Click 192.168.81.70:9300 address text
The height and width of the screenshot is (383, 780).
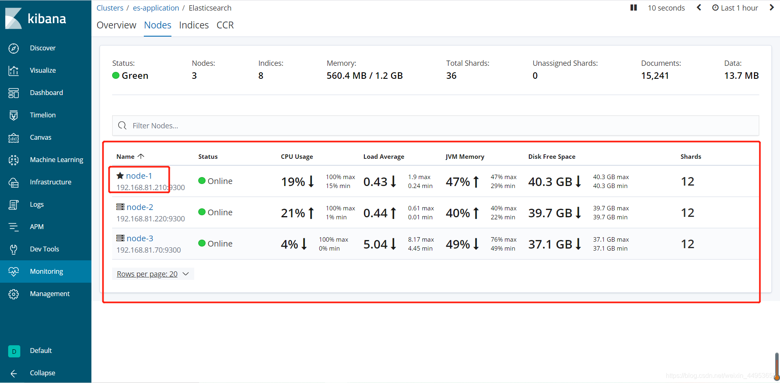[x=148, y=250]
